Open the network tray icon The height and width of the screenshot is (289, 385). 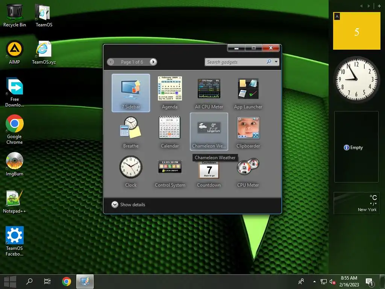(x=324, y=281)
